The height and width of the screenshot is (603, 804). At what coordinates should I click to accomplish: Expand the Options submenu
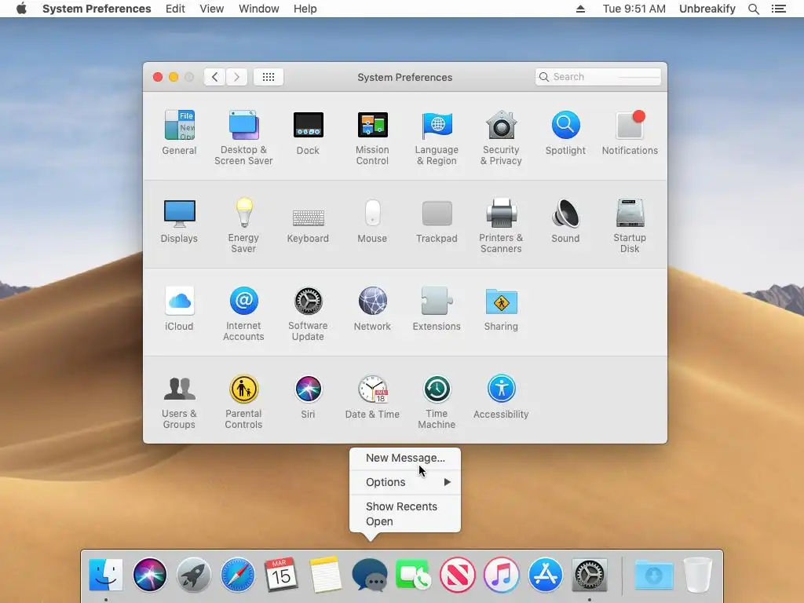(405, 482)
